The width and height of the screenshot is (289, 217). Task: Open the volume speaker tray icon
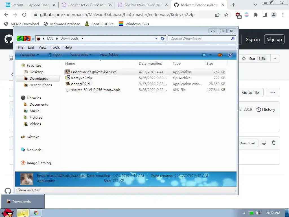click(258, 213)
